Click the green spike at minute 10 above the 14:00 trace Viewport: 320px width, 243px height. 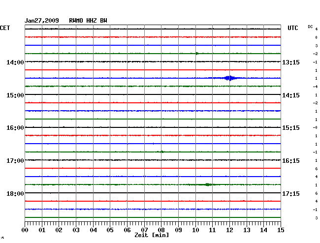click(x=197, y=54)
